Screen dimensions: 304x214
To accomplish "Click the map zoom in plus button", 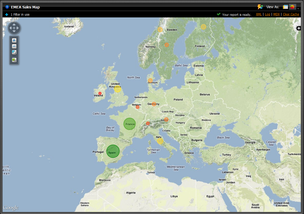I will coord(14,40).
